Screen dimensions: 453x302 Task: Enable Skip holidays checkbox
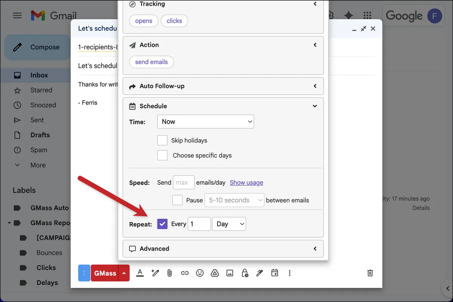[x=162, y=140]
